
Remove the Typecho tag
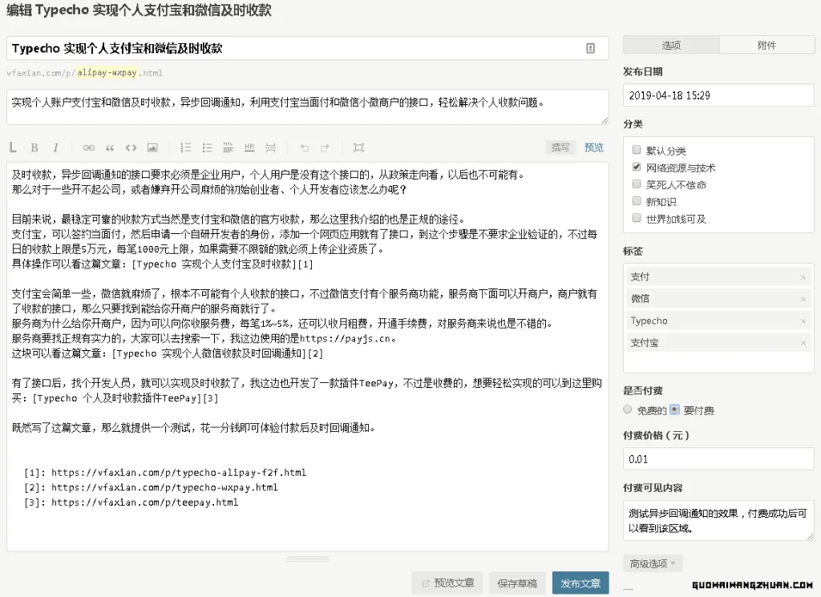tap(803, 321)
